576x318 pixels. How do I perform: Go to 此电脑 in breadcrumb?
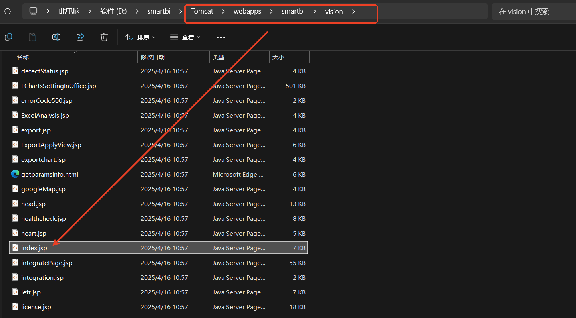pos(70,11)
